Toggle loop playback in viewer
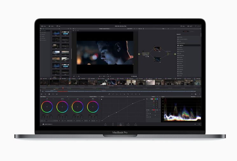The height and width of the screenshot is (161, 237). click(x=110, y=76)
